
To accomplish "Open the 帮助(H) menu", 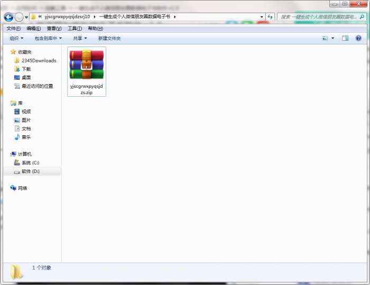I will [95, 29].
